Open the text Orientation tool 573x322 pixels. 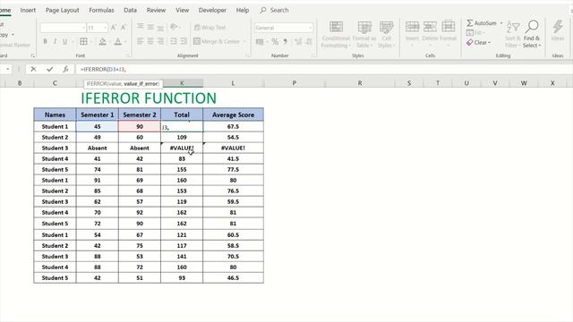tap(174, 27)
